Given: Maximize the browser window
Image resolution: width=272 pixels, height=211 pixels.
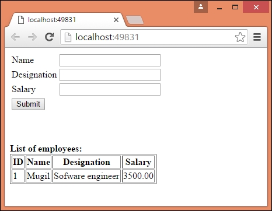Looking at the screenshot, I should 235,7.
